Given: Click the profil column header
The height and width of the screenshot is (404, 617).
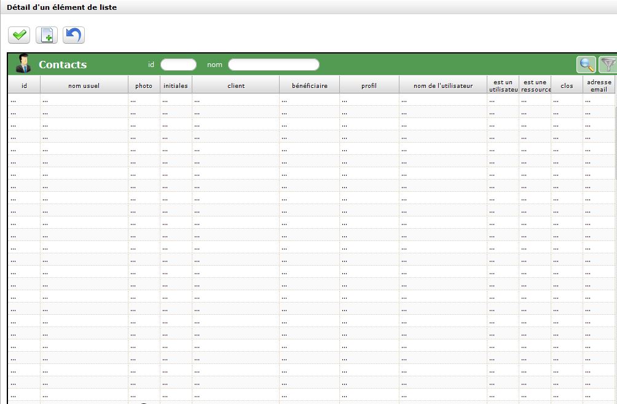Looking at the screenshot, I should [369, 85].
